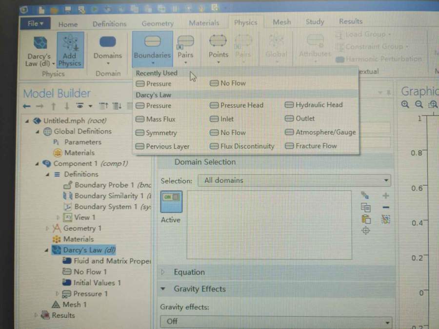Choose Pervious Layer boundary condition
Image resolution: width=439 pixels, height=329 pixels.
point(162,146)
